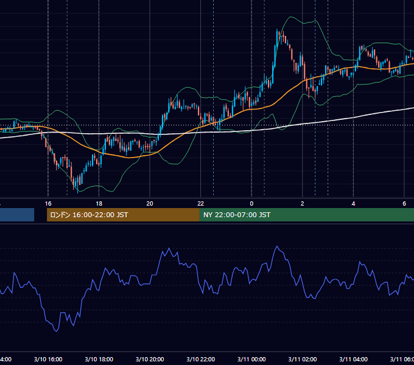Click hour label 16 on upper time axis

point(48,204)
